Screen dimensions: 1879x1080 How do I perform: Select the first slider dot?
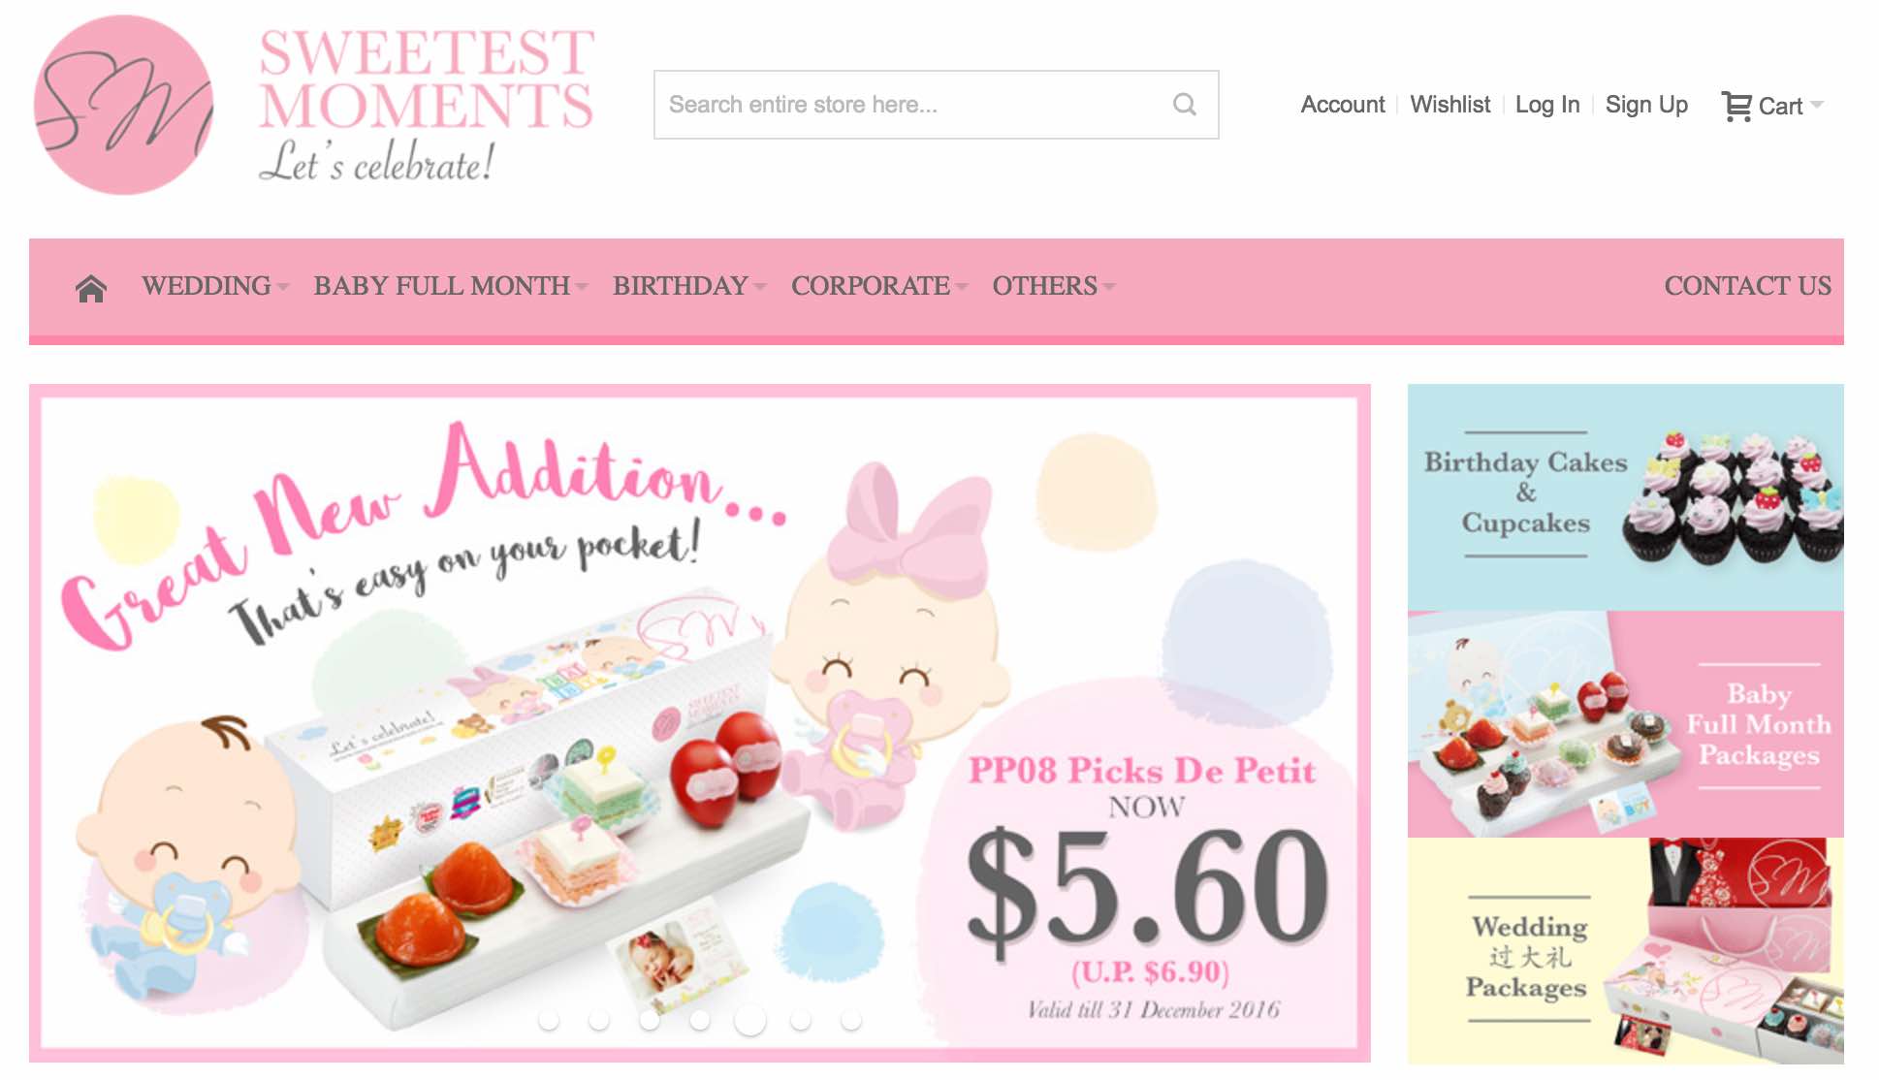click(549, 1019)
